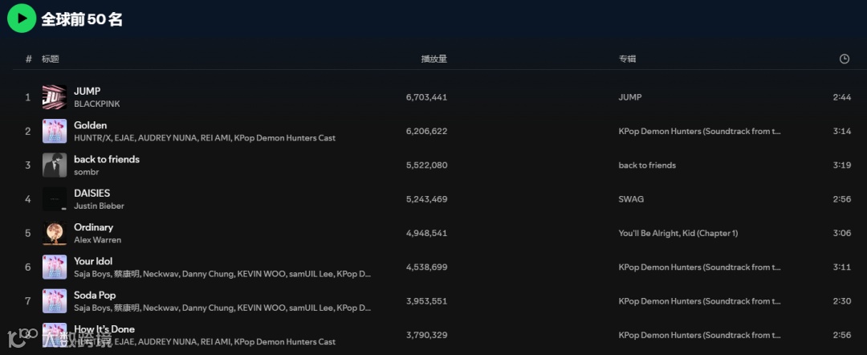The image size is (867, 355).
Task: Click play count 6,703,441
Action: pyautogui.click(x=426, y=97)
